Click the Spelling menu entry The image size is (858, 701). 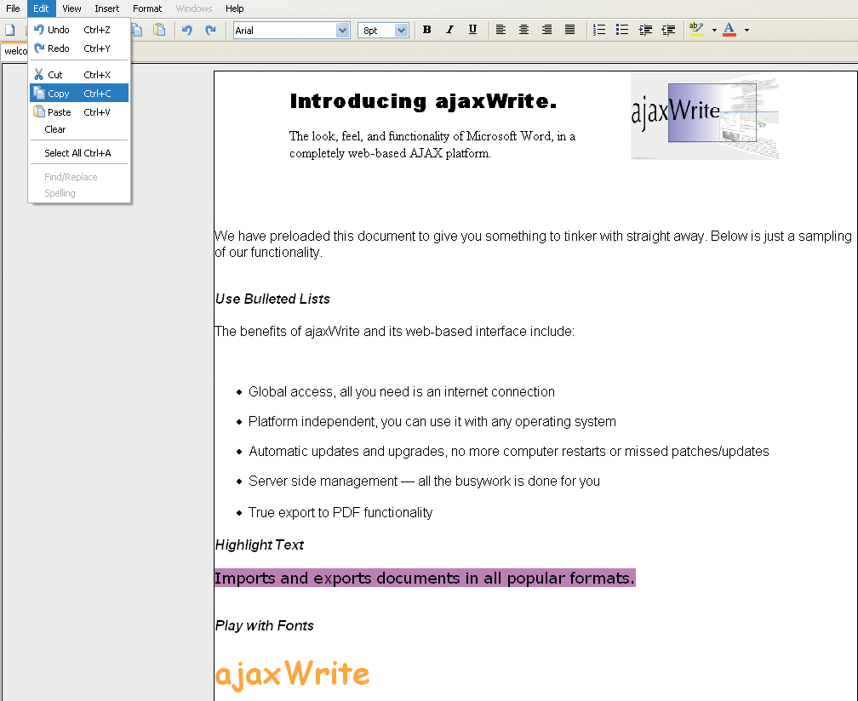(79, 193)
